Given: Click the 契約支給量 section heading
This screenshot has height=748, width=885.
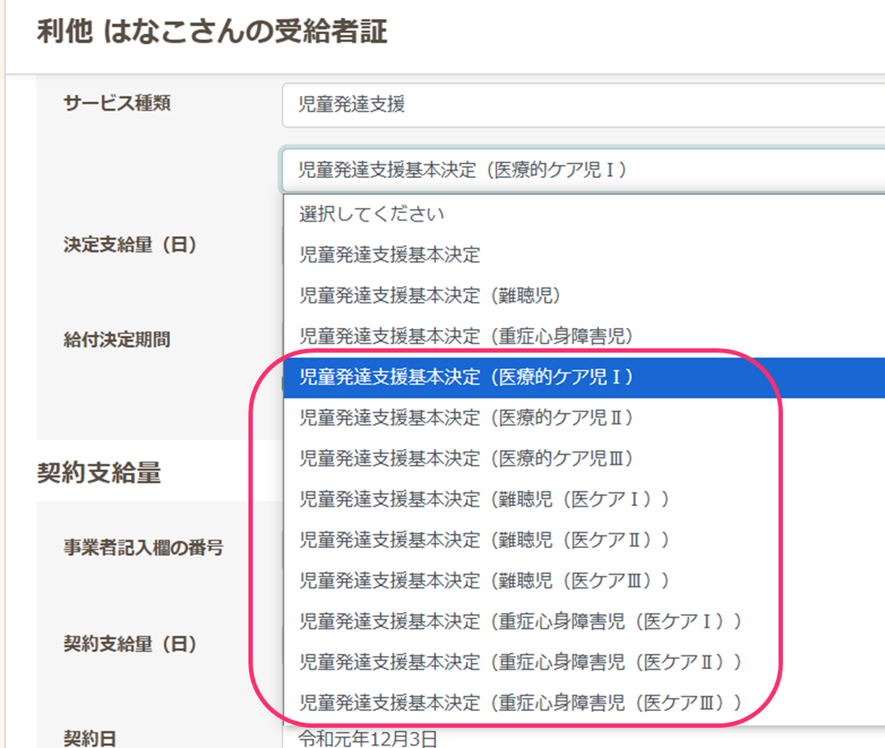Looking at the screenshot, I should point(99,473).
